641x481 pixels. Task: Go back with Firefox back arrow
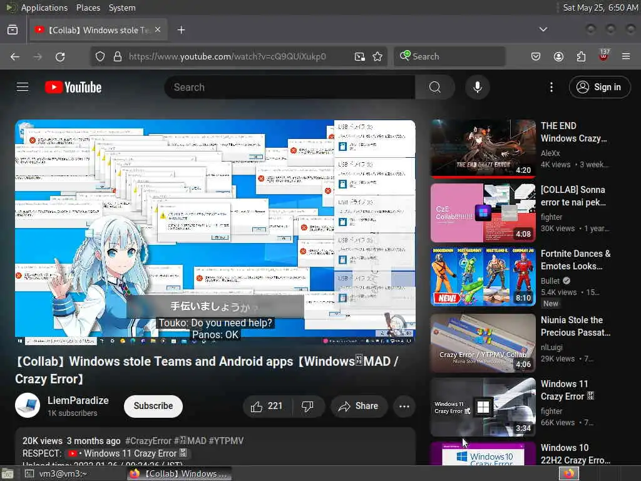pos(15,56)
